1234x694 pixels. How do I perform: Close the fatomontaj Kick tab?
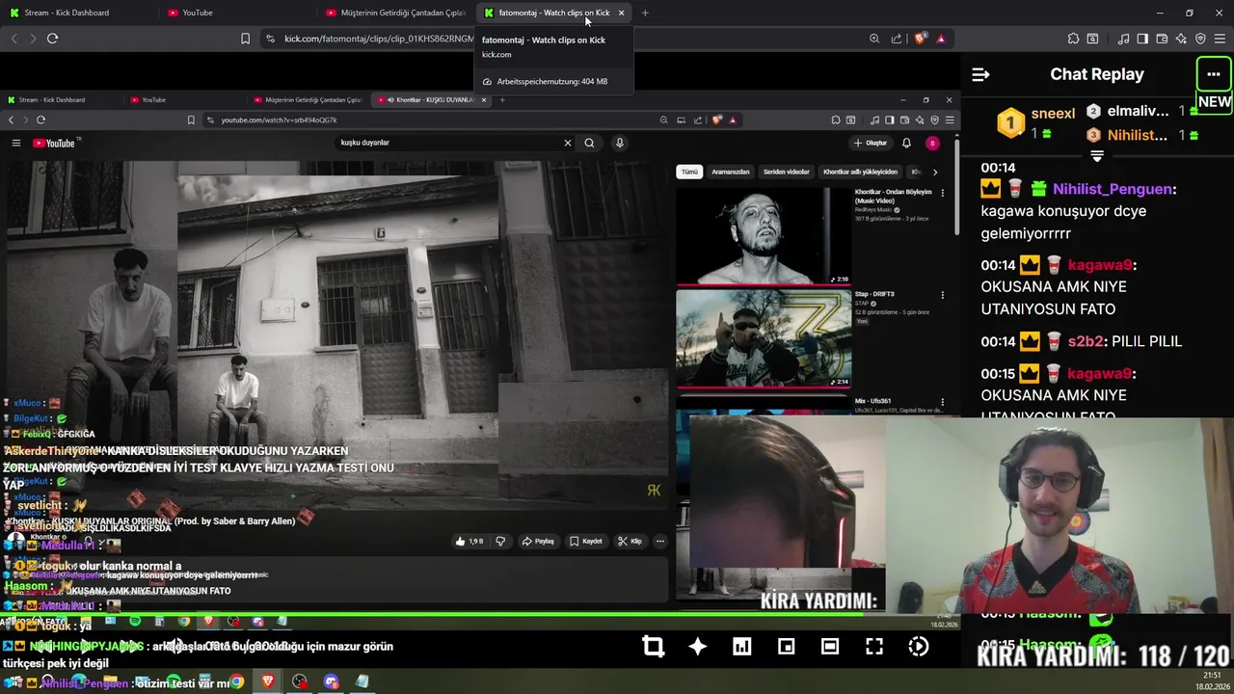[x=621, y=13]
